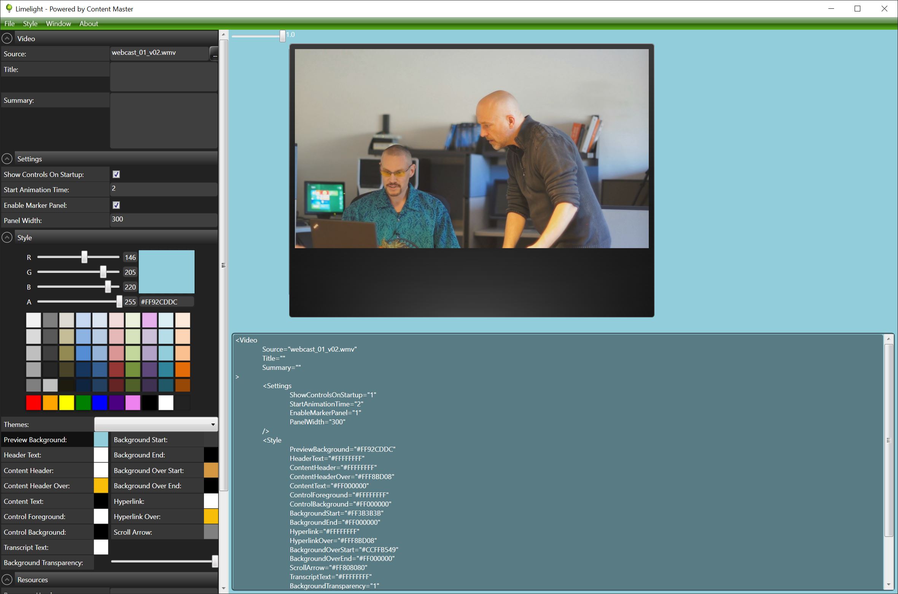The width and height of the screenshot is (898, 594).
Task: Uncheck Enable Marker Panel checkbox
Action: 116,205
